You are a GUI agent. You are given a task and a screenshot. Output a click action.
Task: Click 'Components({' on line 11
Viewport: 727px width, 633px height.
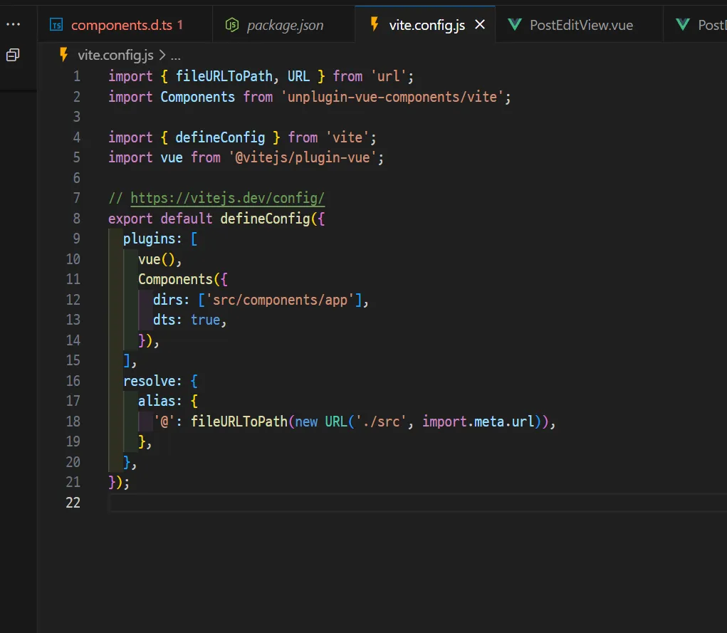pyautogui.click(x=183, y=279)
